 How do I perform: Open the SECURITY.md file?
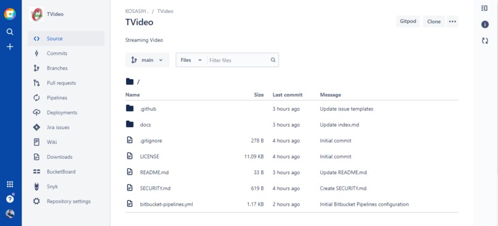(x=155, y=188)
